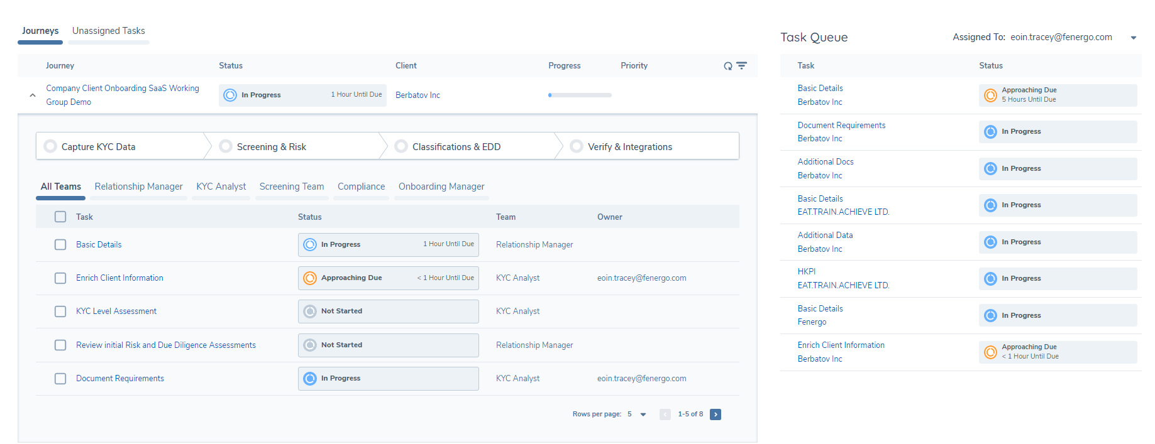
Task: Click the previous page arrow icon
Action: [x=665, y=414]
